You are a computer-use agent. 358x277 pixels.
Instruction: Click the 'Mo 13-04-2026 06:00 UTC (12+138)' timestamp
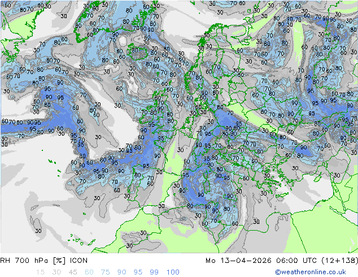pyautogui.click(x=282, y=261)
